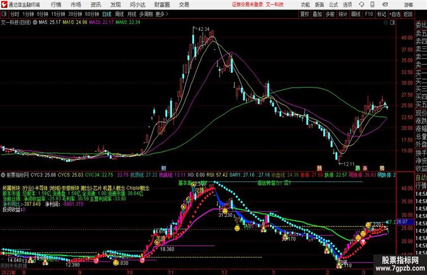Screen dimensions: 427x275
Task: Click the yellow smiley beside 220 label
Action: point(368,225)
